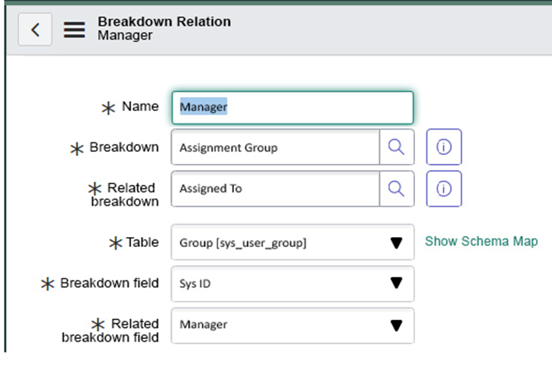Open the hamburger context menu
Image resolution: width=552 pixels, height=368 pixels.
point(74,30)
